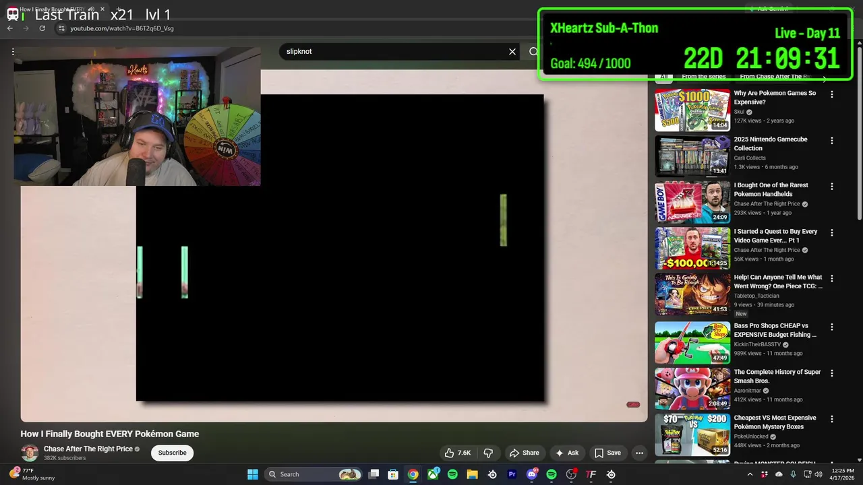Open more actions ellipsis under video
This screenshot has height=485, width=863.
[639, 453]
